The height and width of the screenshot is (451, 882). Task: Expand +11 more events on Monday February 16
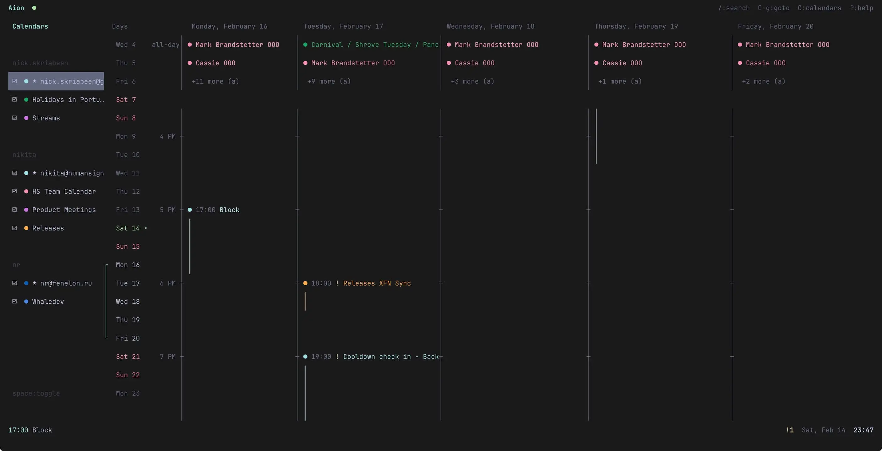215,81
